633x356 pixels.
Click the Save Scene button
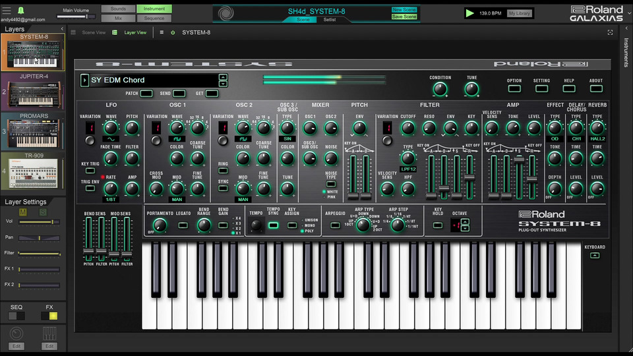pos(404,17)
